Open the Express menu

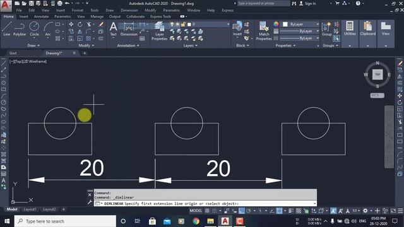pos(227,10)
